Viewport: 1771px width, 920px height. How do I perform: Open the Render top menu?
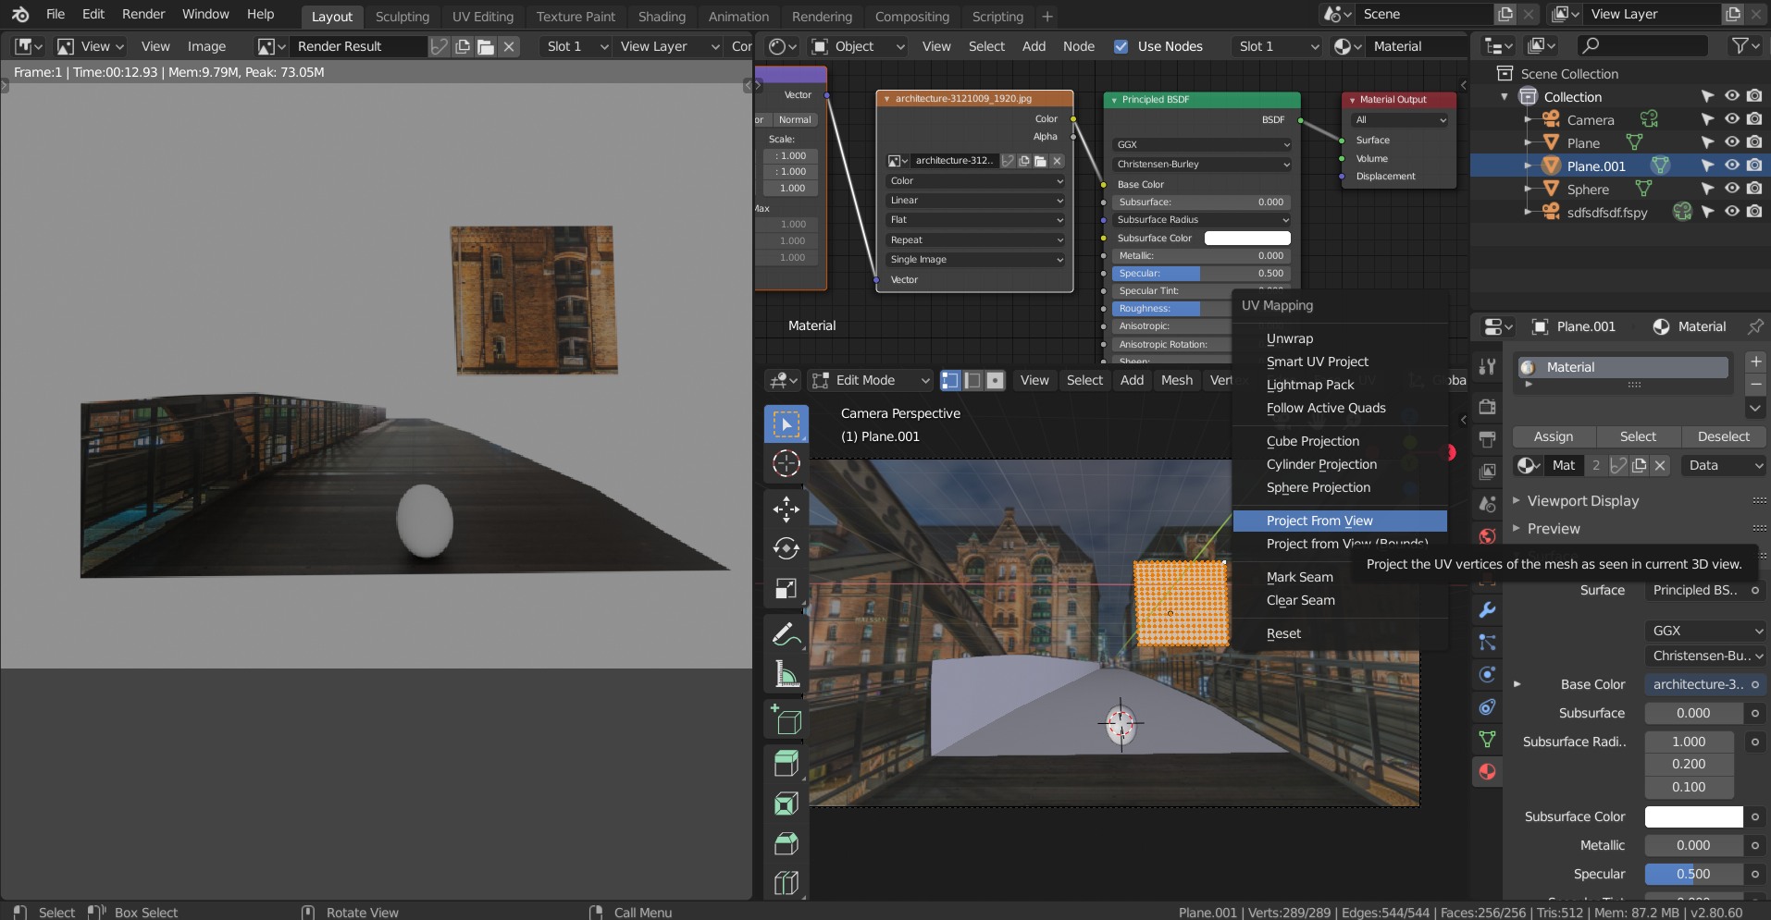[x=143, y=14]
